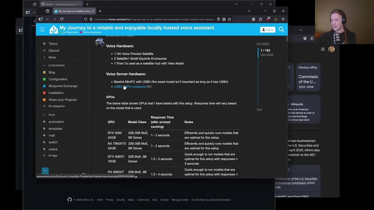Click Status in GitHub footer
Screen dimensions: 374x210
[131, 200]
